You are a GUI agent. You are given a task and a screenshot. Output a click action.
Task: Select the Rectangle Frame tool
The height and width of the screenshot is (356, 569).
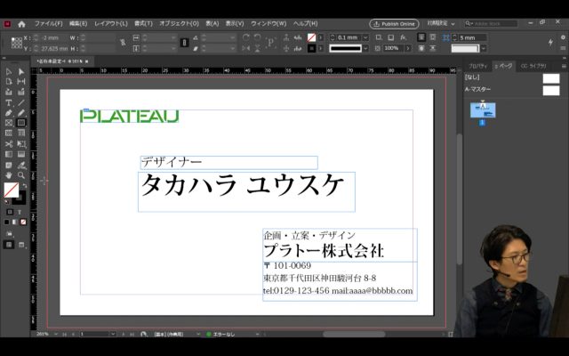click(x=9, y=123)
